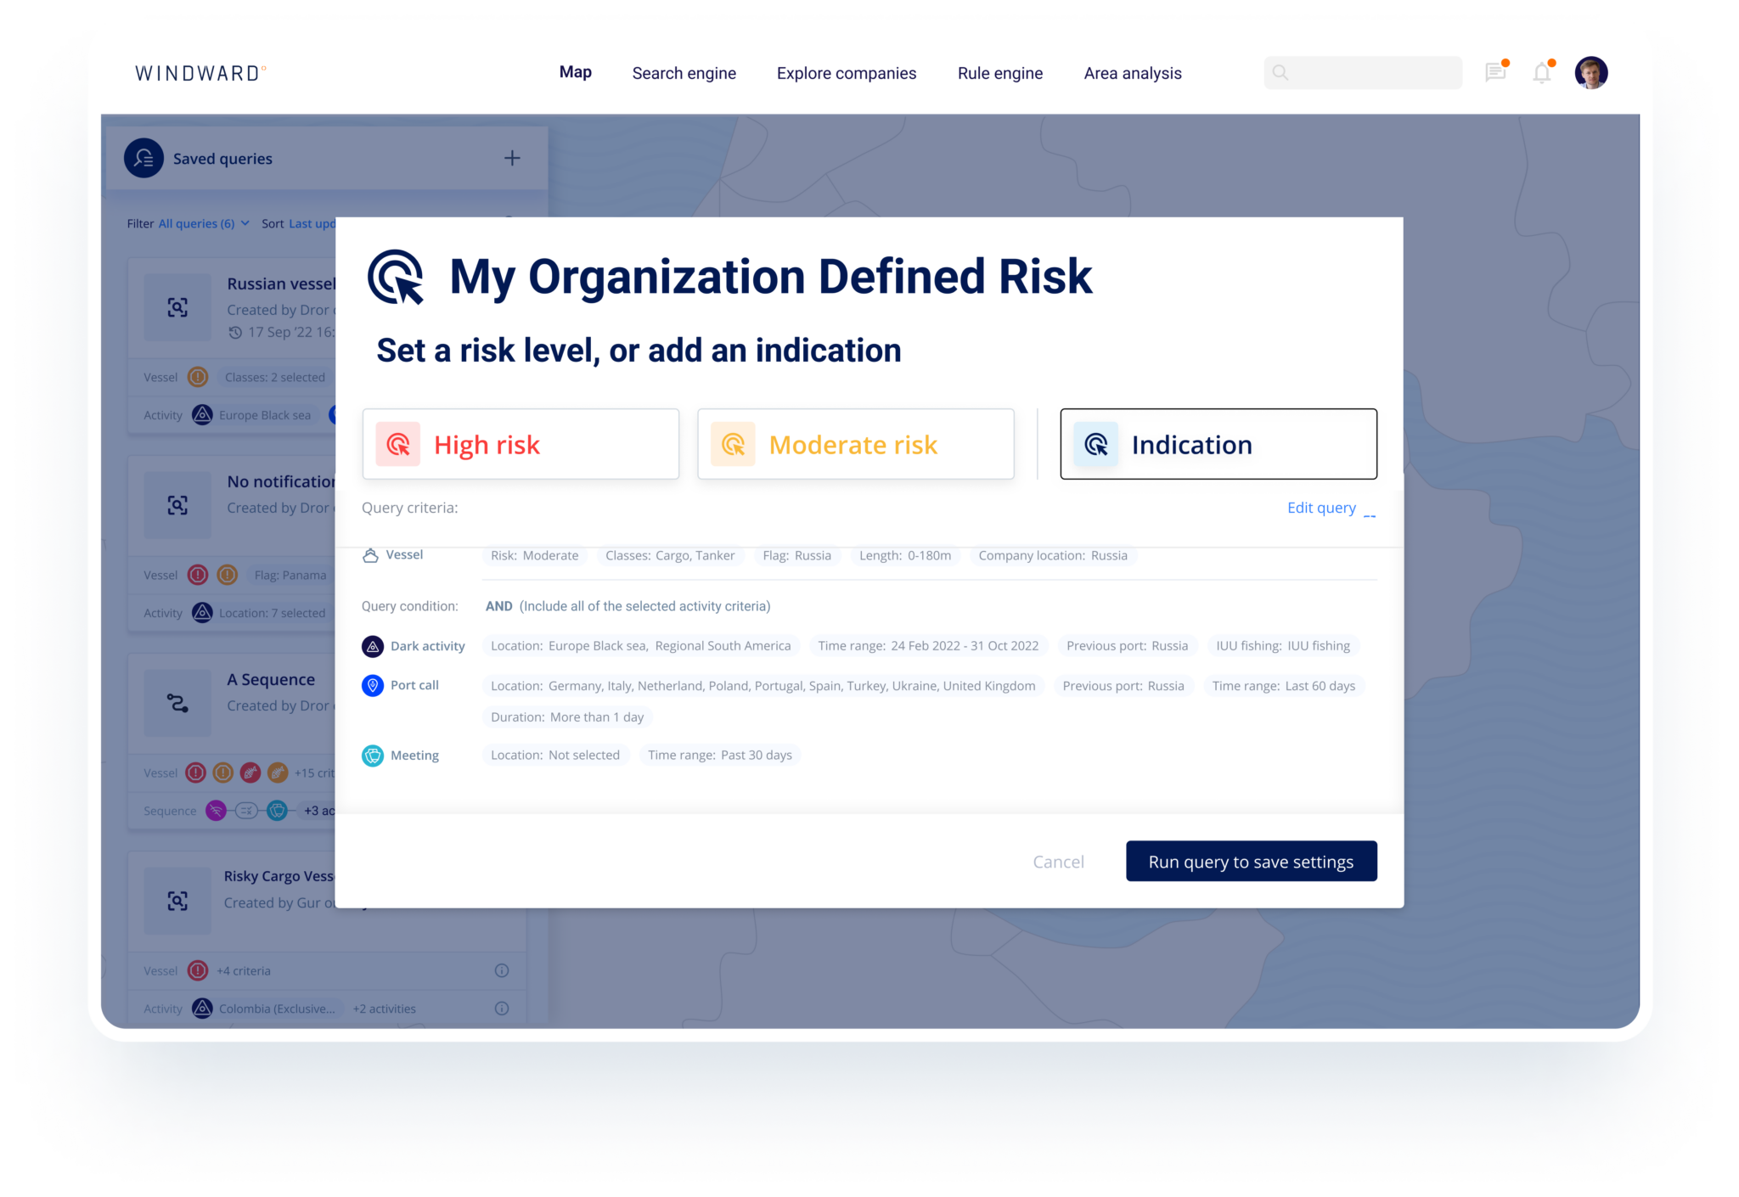This screenshot has width=1739, height=1197.
Task: Click the Meeting activity icon
Action: [373, 755]
